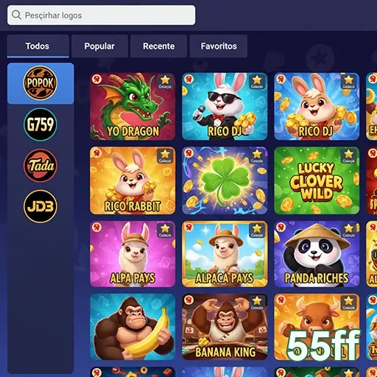Select the POPOK provider icon
The height and width of the screenshot is (377, 377).
coord(40,83)
